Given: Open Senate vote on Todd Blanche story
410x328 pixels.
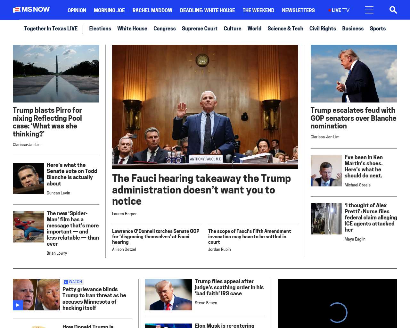Looking at the screenshot, I should point(72,174).
